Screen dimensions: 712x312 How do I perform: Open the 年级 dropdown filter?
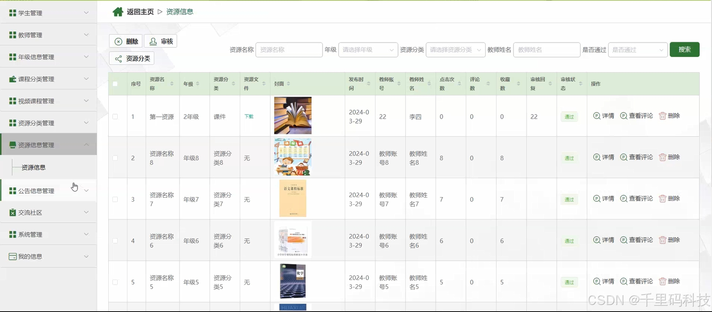(368, 50)
